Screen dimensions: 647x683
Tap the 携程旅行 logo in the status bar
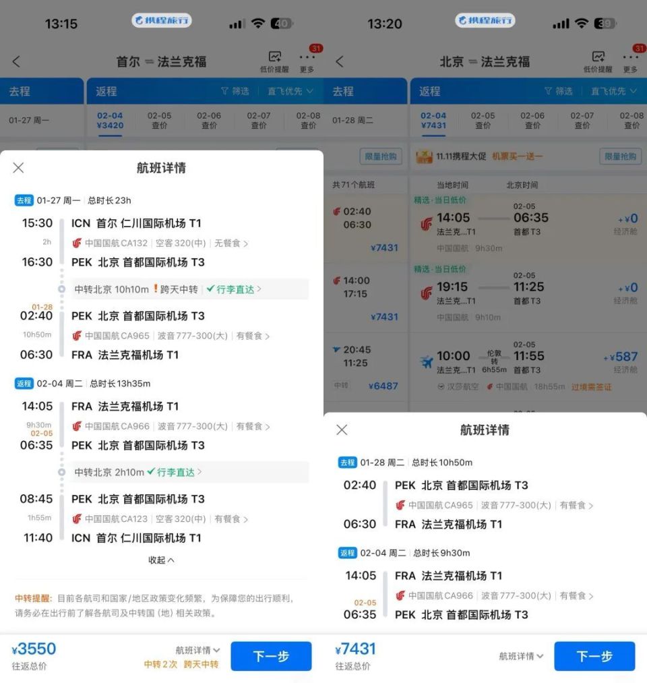[160, 21]
